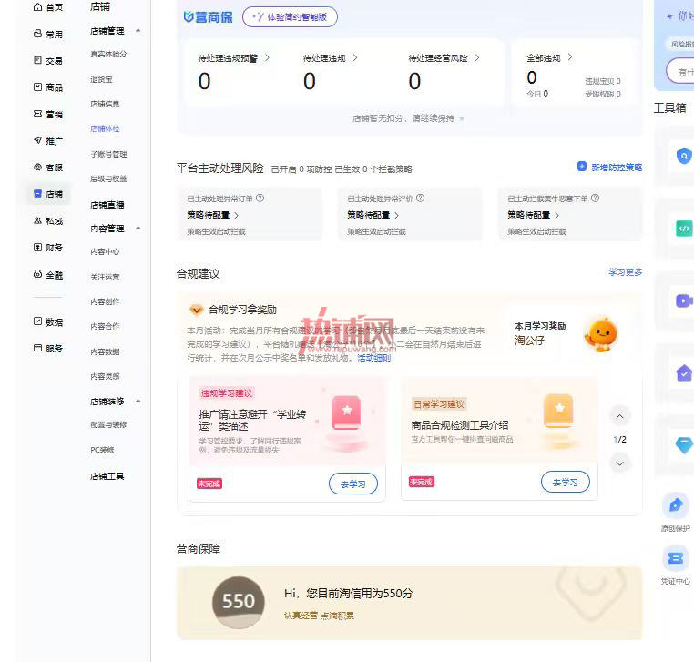The width and height of the screenshot is (694, 662).
Task: Open 凭证中心 tool icon
Action: 676,558
